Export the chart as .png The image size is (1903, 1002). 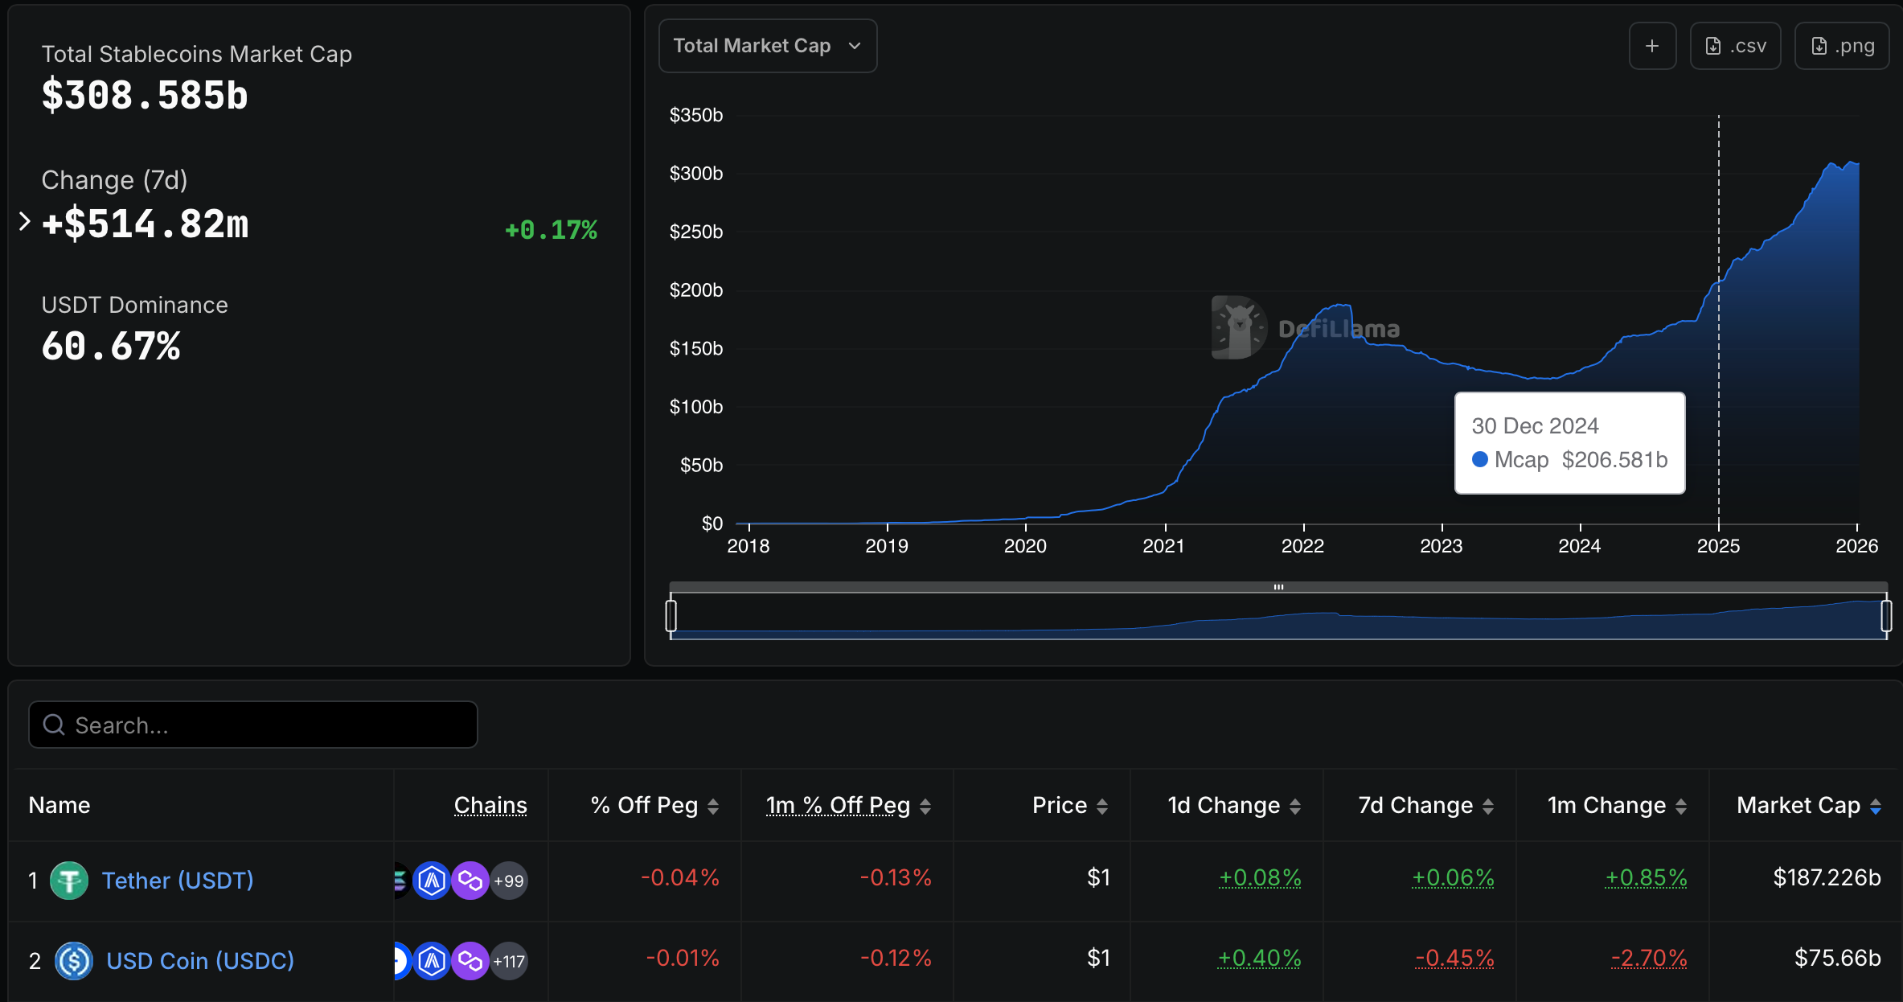point(1842,46)
